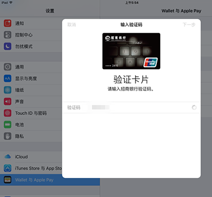Select 墙纸 row label
Image resolution: width=212 pixels, height=197 pixels.
tap(20, 90)
